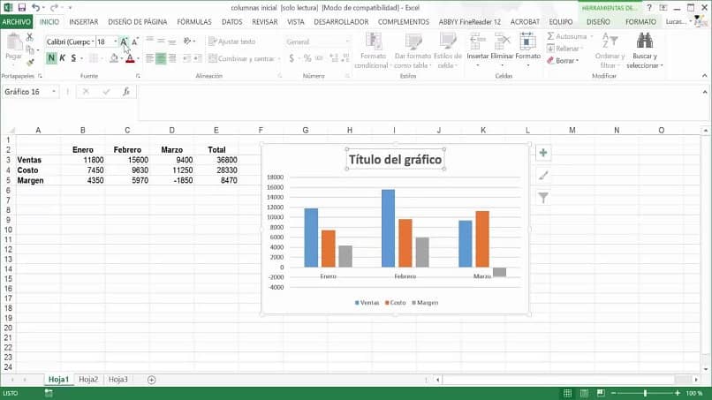Add a new sheet with plus icon

click(x=152, y=380)
